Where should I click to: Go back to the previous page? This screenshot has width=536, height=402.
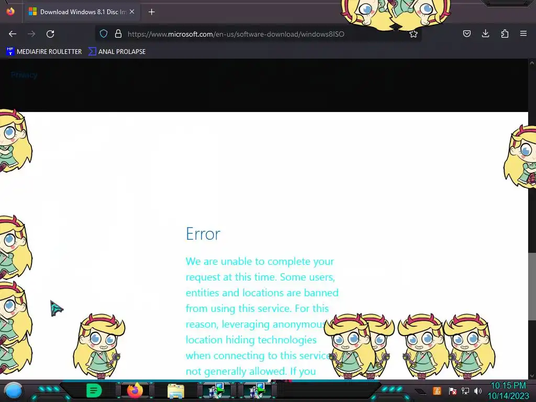point(13,34)
